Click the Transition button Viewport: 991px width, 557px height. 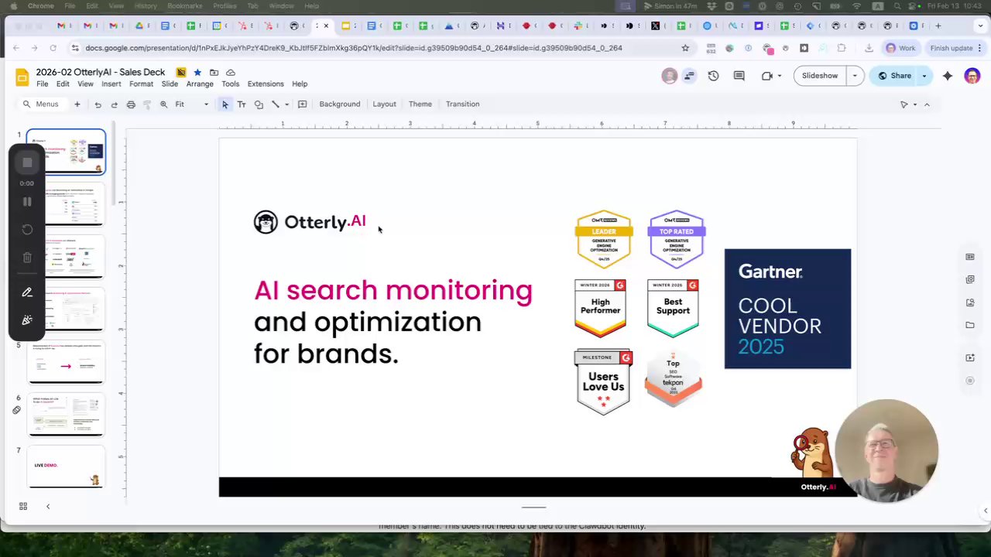click(x=462, y=104)
